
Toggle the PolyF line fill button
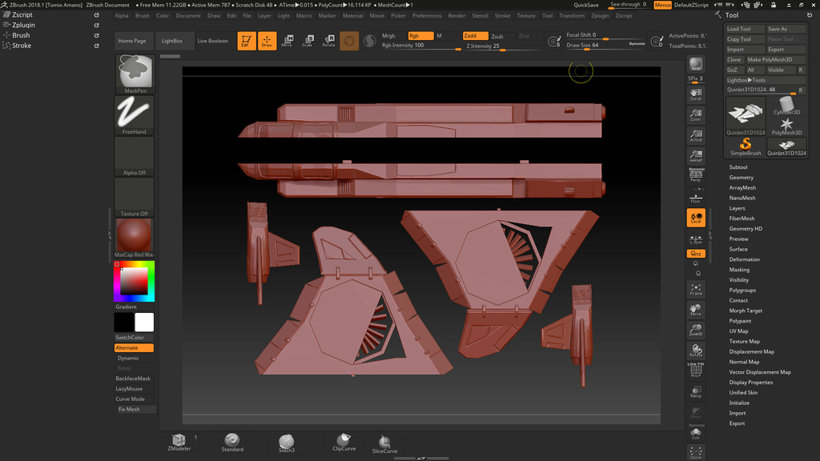pos(696,370)
